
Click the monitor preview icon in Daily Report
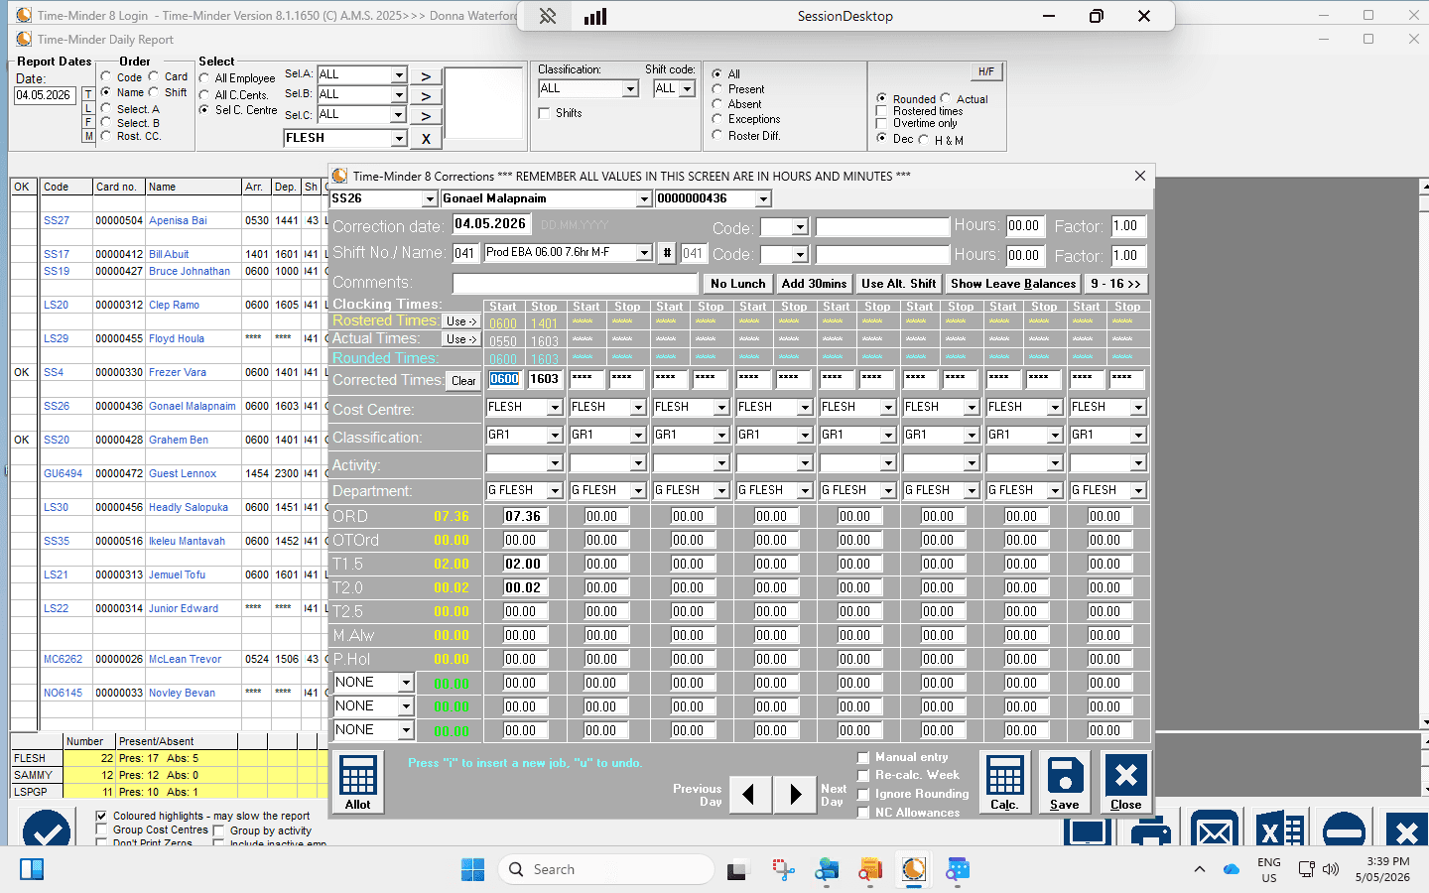(1088, 830)
